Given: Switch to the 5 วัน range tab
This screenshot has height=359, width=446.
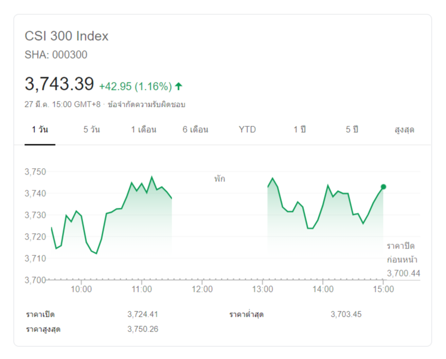Looking at the screenshot, I should [x=92, y=130].
